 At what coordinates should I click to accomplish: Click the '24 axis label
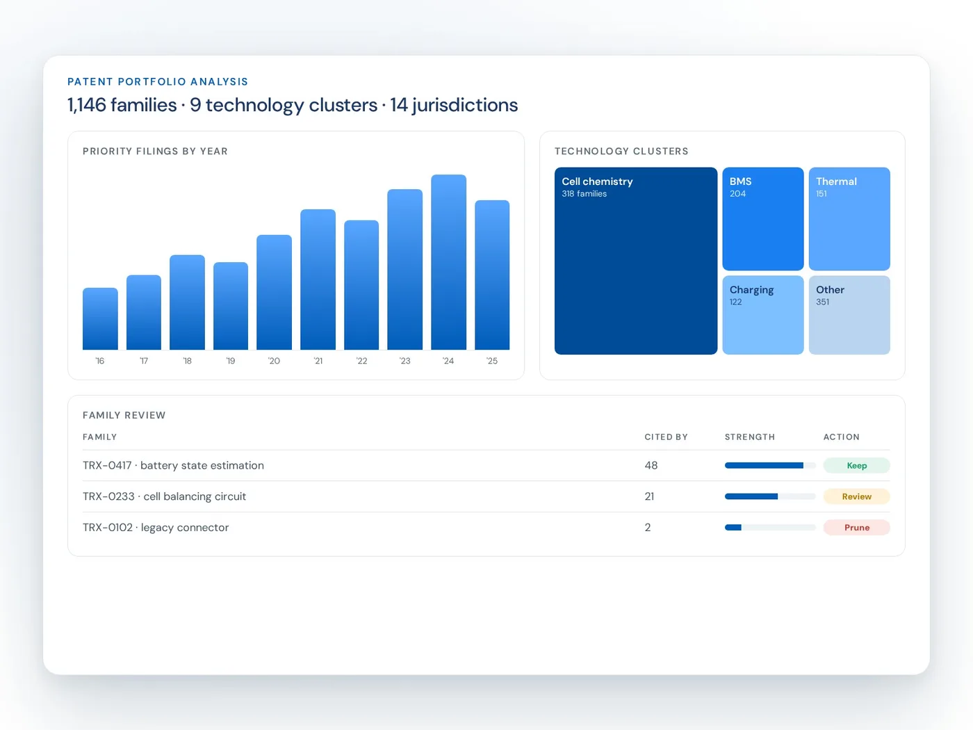[x=448, y=361]
